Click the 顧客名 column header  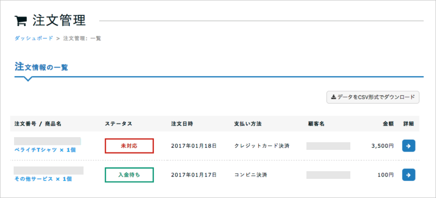tap(316, 124)
